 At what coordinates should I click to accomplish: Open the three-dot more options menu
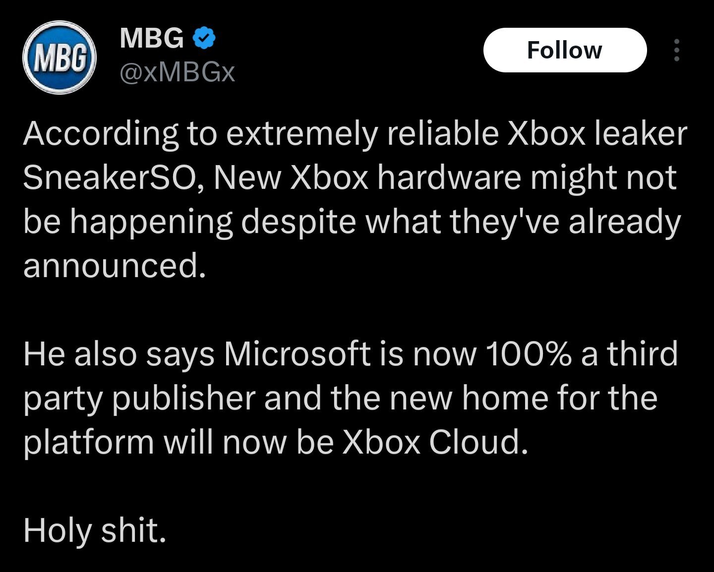pyautogui.click(x=676, y=50)
